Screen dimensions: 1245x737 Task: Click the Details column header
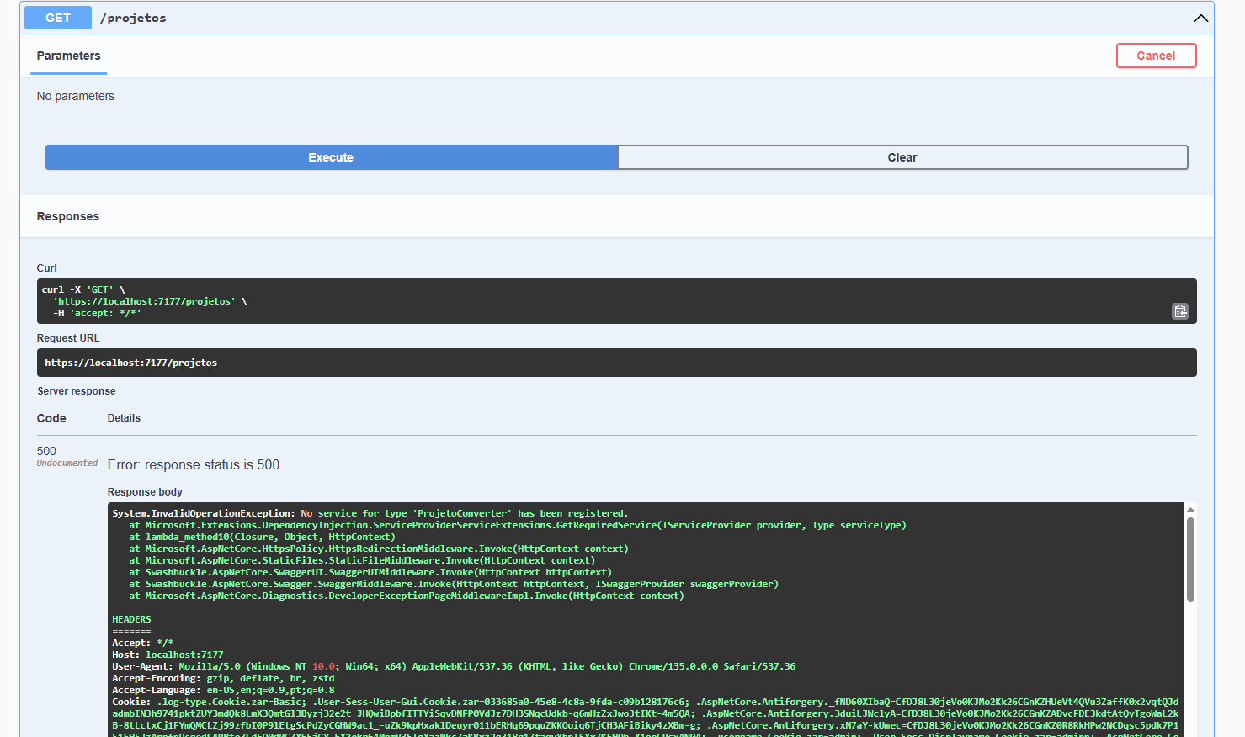point(124,418)
